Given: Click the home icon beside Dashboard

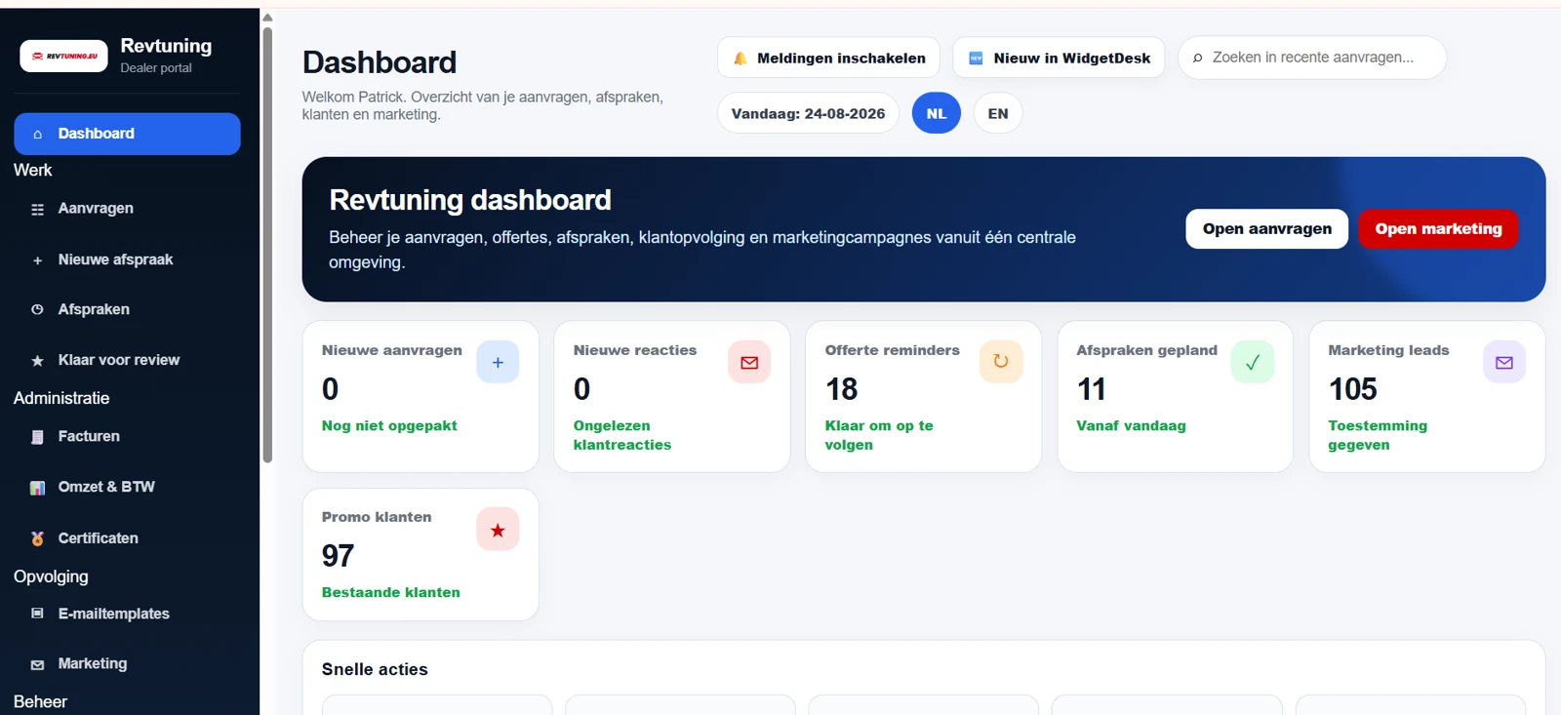Looking at the screenshot, I should pyautogui.click(x=38, y=134).
